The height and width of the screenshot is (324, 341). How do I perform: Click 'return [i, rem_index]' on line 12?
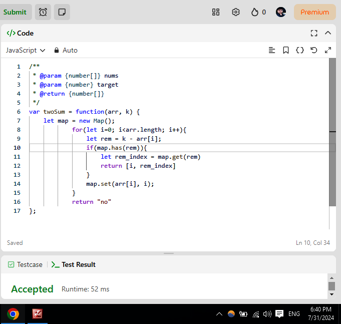tap(138, 166)
